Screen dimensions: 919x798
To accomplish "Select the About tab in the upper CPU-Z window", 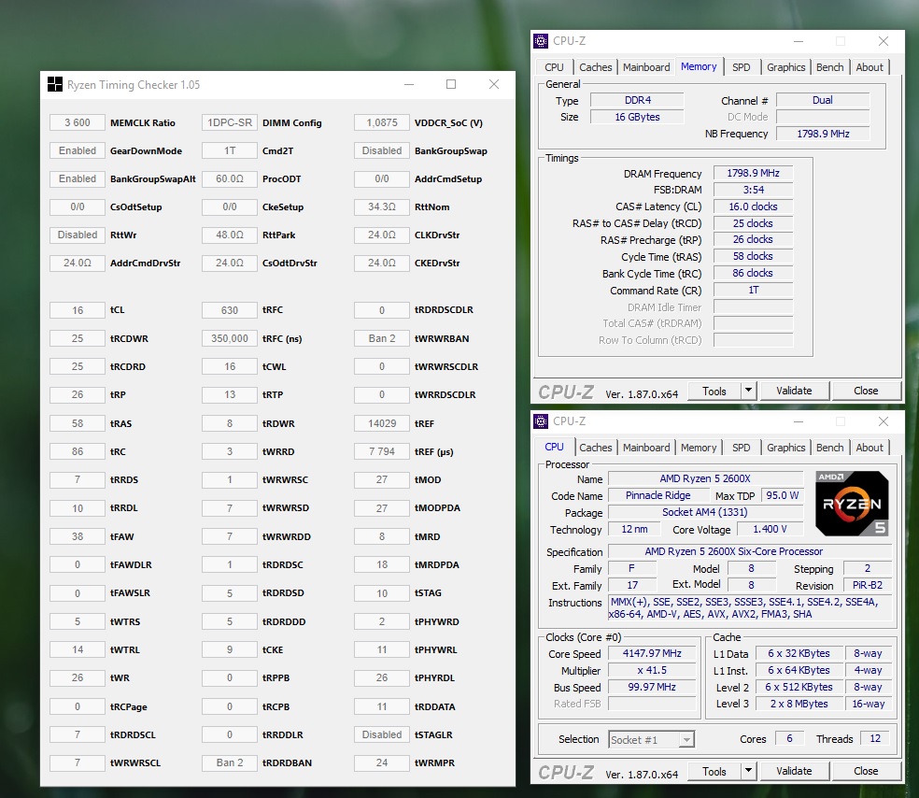I will pyautogui.click(x=870, y=67).
